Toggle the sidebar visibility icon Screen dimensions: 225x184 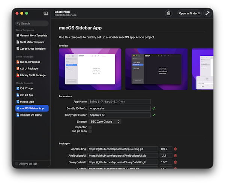click(x=46, y=13)
